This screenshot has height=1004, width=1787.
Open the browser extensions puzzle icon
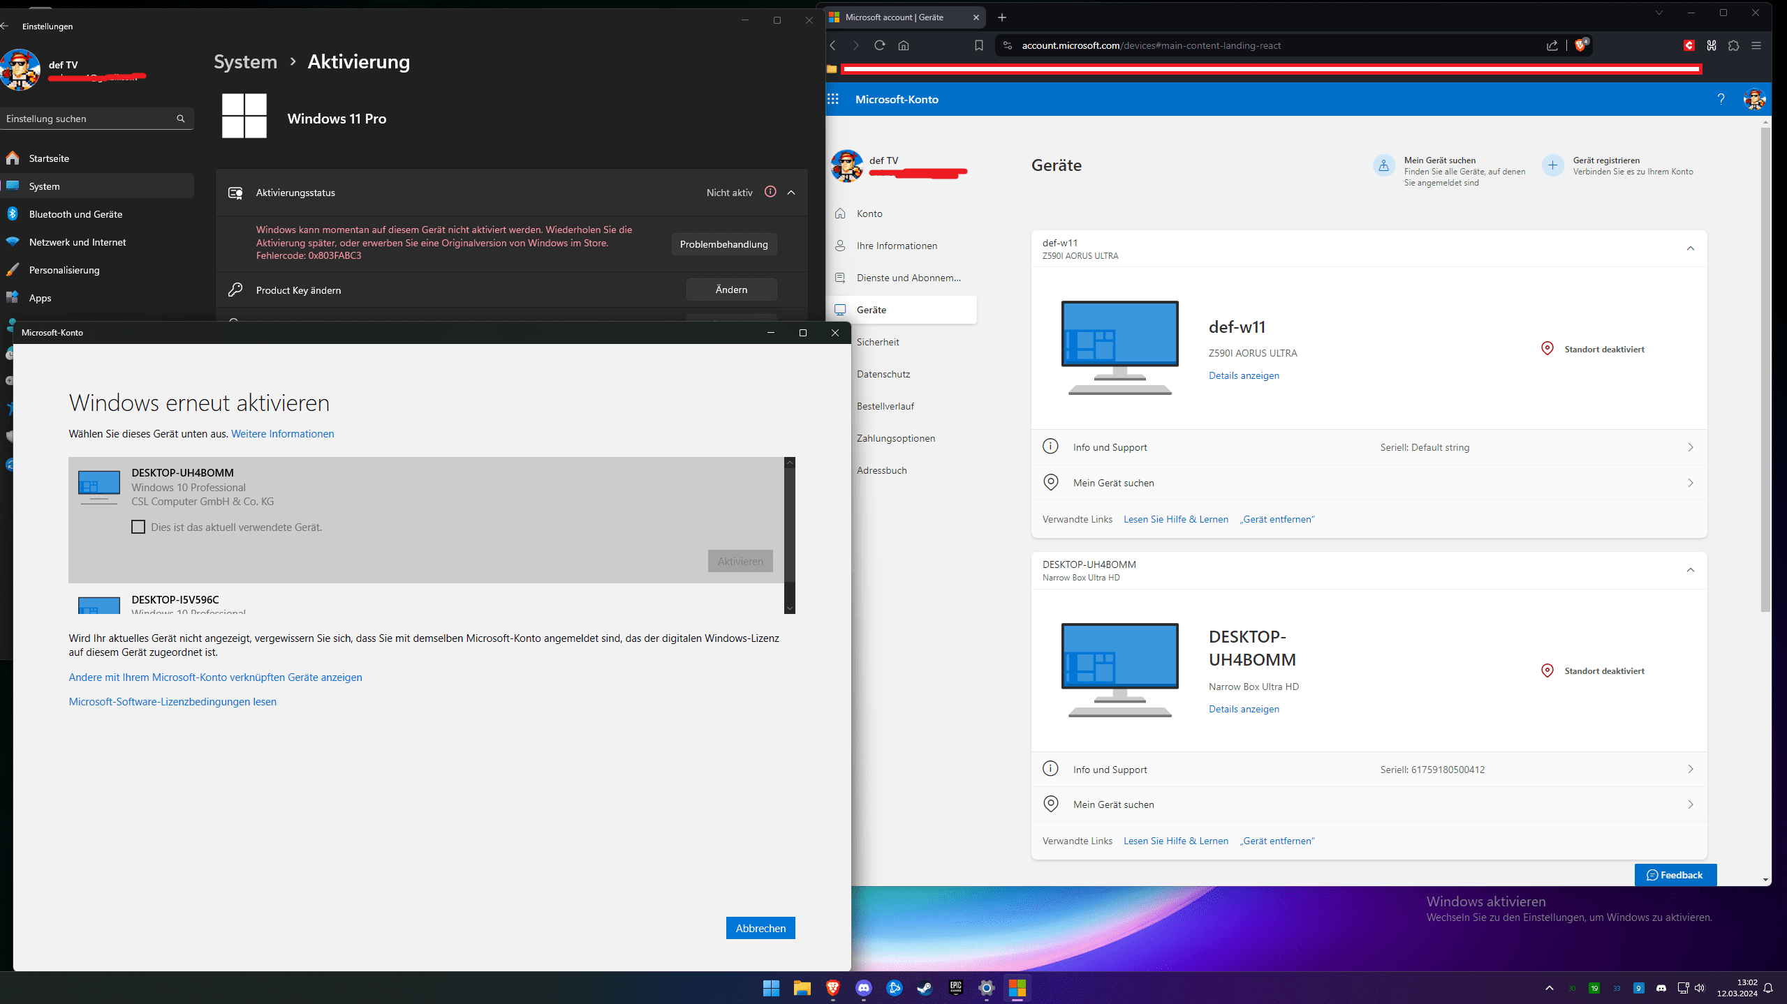click(1734, 45)
